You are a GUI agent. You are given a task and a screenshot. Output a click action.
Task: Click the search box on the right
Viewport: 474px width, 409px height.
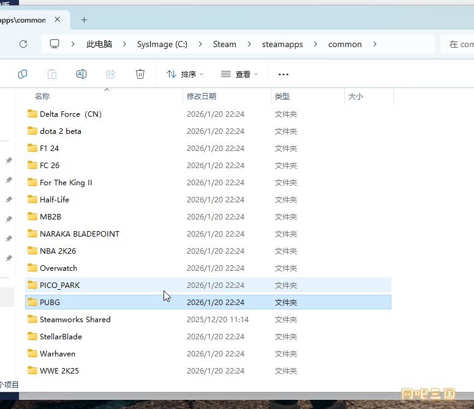(x=457, y=44)
